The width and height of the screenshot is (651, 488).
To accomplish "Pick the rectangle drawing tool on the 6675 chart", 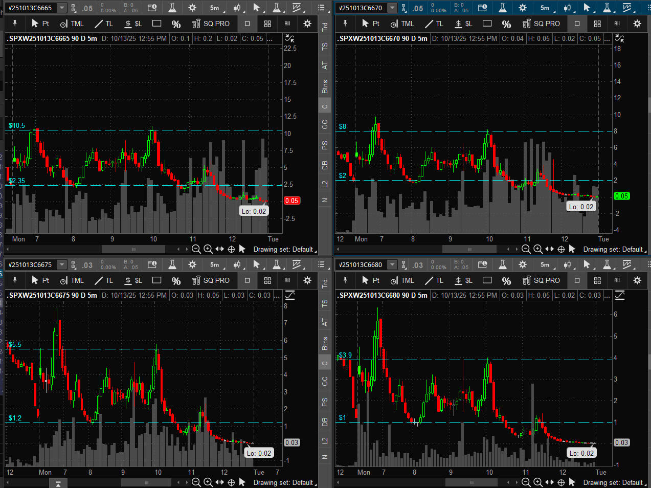I will click(157, 280).
